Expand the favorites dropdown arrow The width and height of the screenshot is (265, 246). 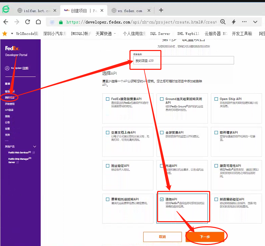tap(12, 34)
